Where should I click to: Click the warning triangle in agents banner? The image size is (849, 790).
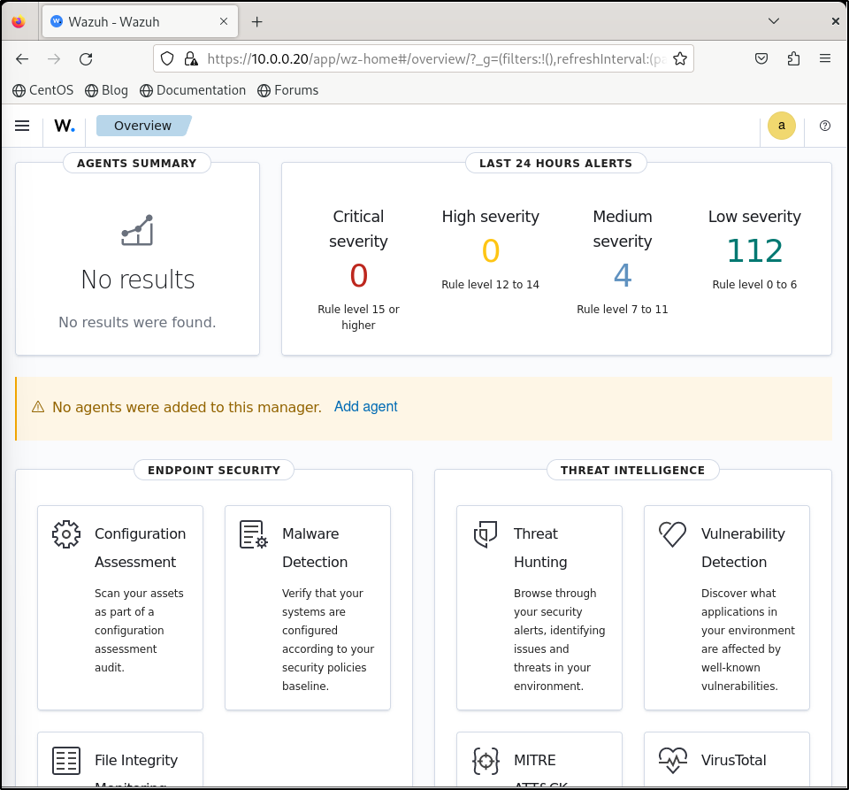[x=38, y=407]
